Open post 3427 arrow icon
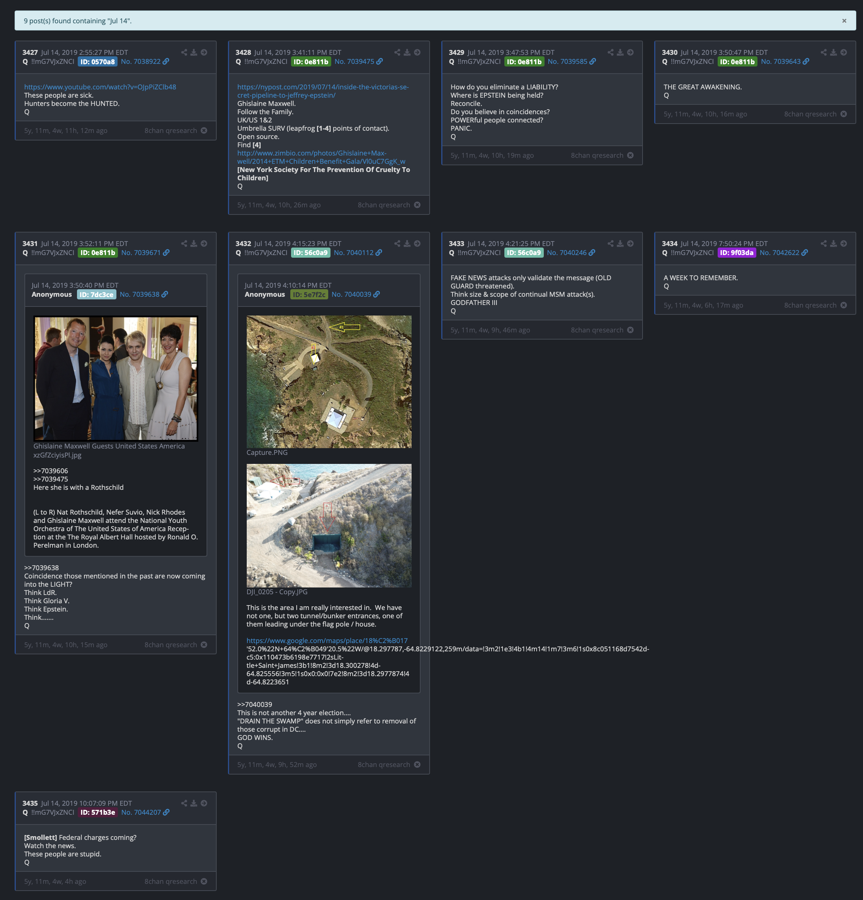863x900 pixels. pos(204,52)
